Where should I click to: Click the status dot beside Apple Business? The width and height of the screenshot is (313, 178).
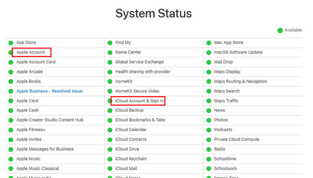[11, 91]
